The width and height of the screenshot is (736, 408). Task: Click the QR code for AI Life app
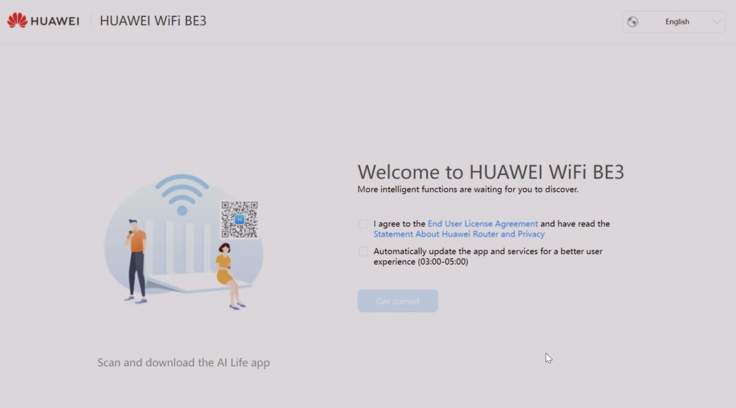(239, 220)
